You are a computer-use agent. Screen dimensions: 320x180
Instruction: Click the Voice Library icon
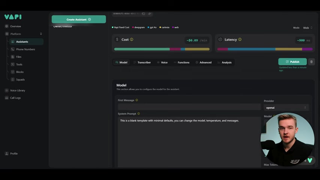point(7,90)
